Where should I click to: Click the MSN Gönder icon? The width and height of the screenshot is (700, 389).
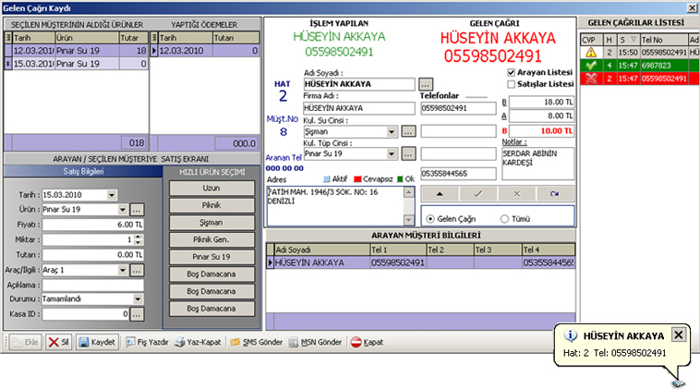tap(294, 342)
